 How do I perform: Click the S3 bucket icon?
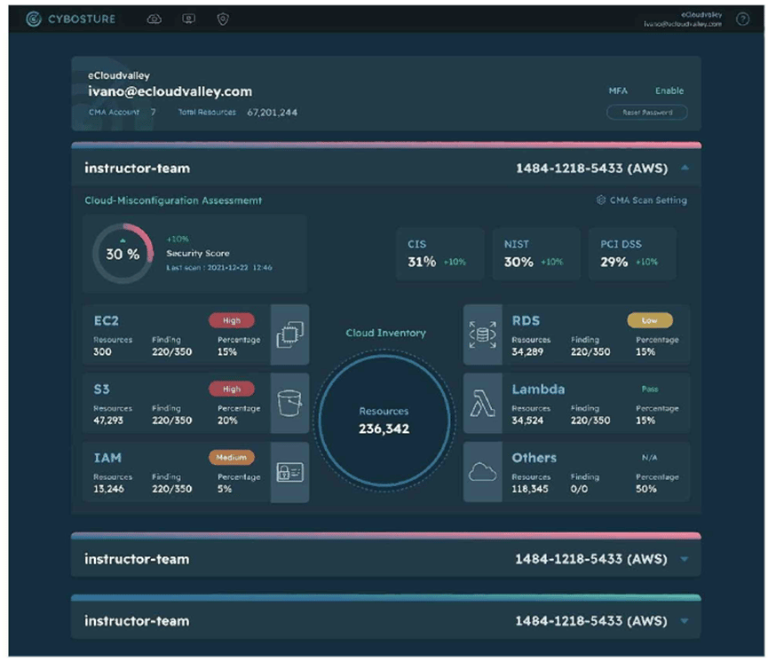[x=289, y=403]
